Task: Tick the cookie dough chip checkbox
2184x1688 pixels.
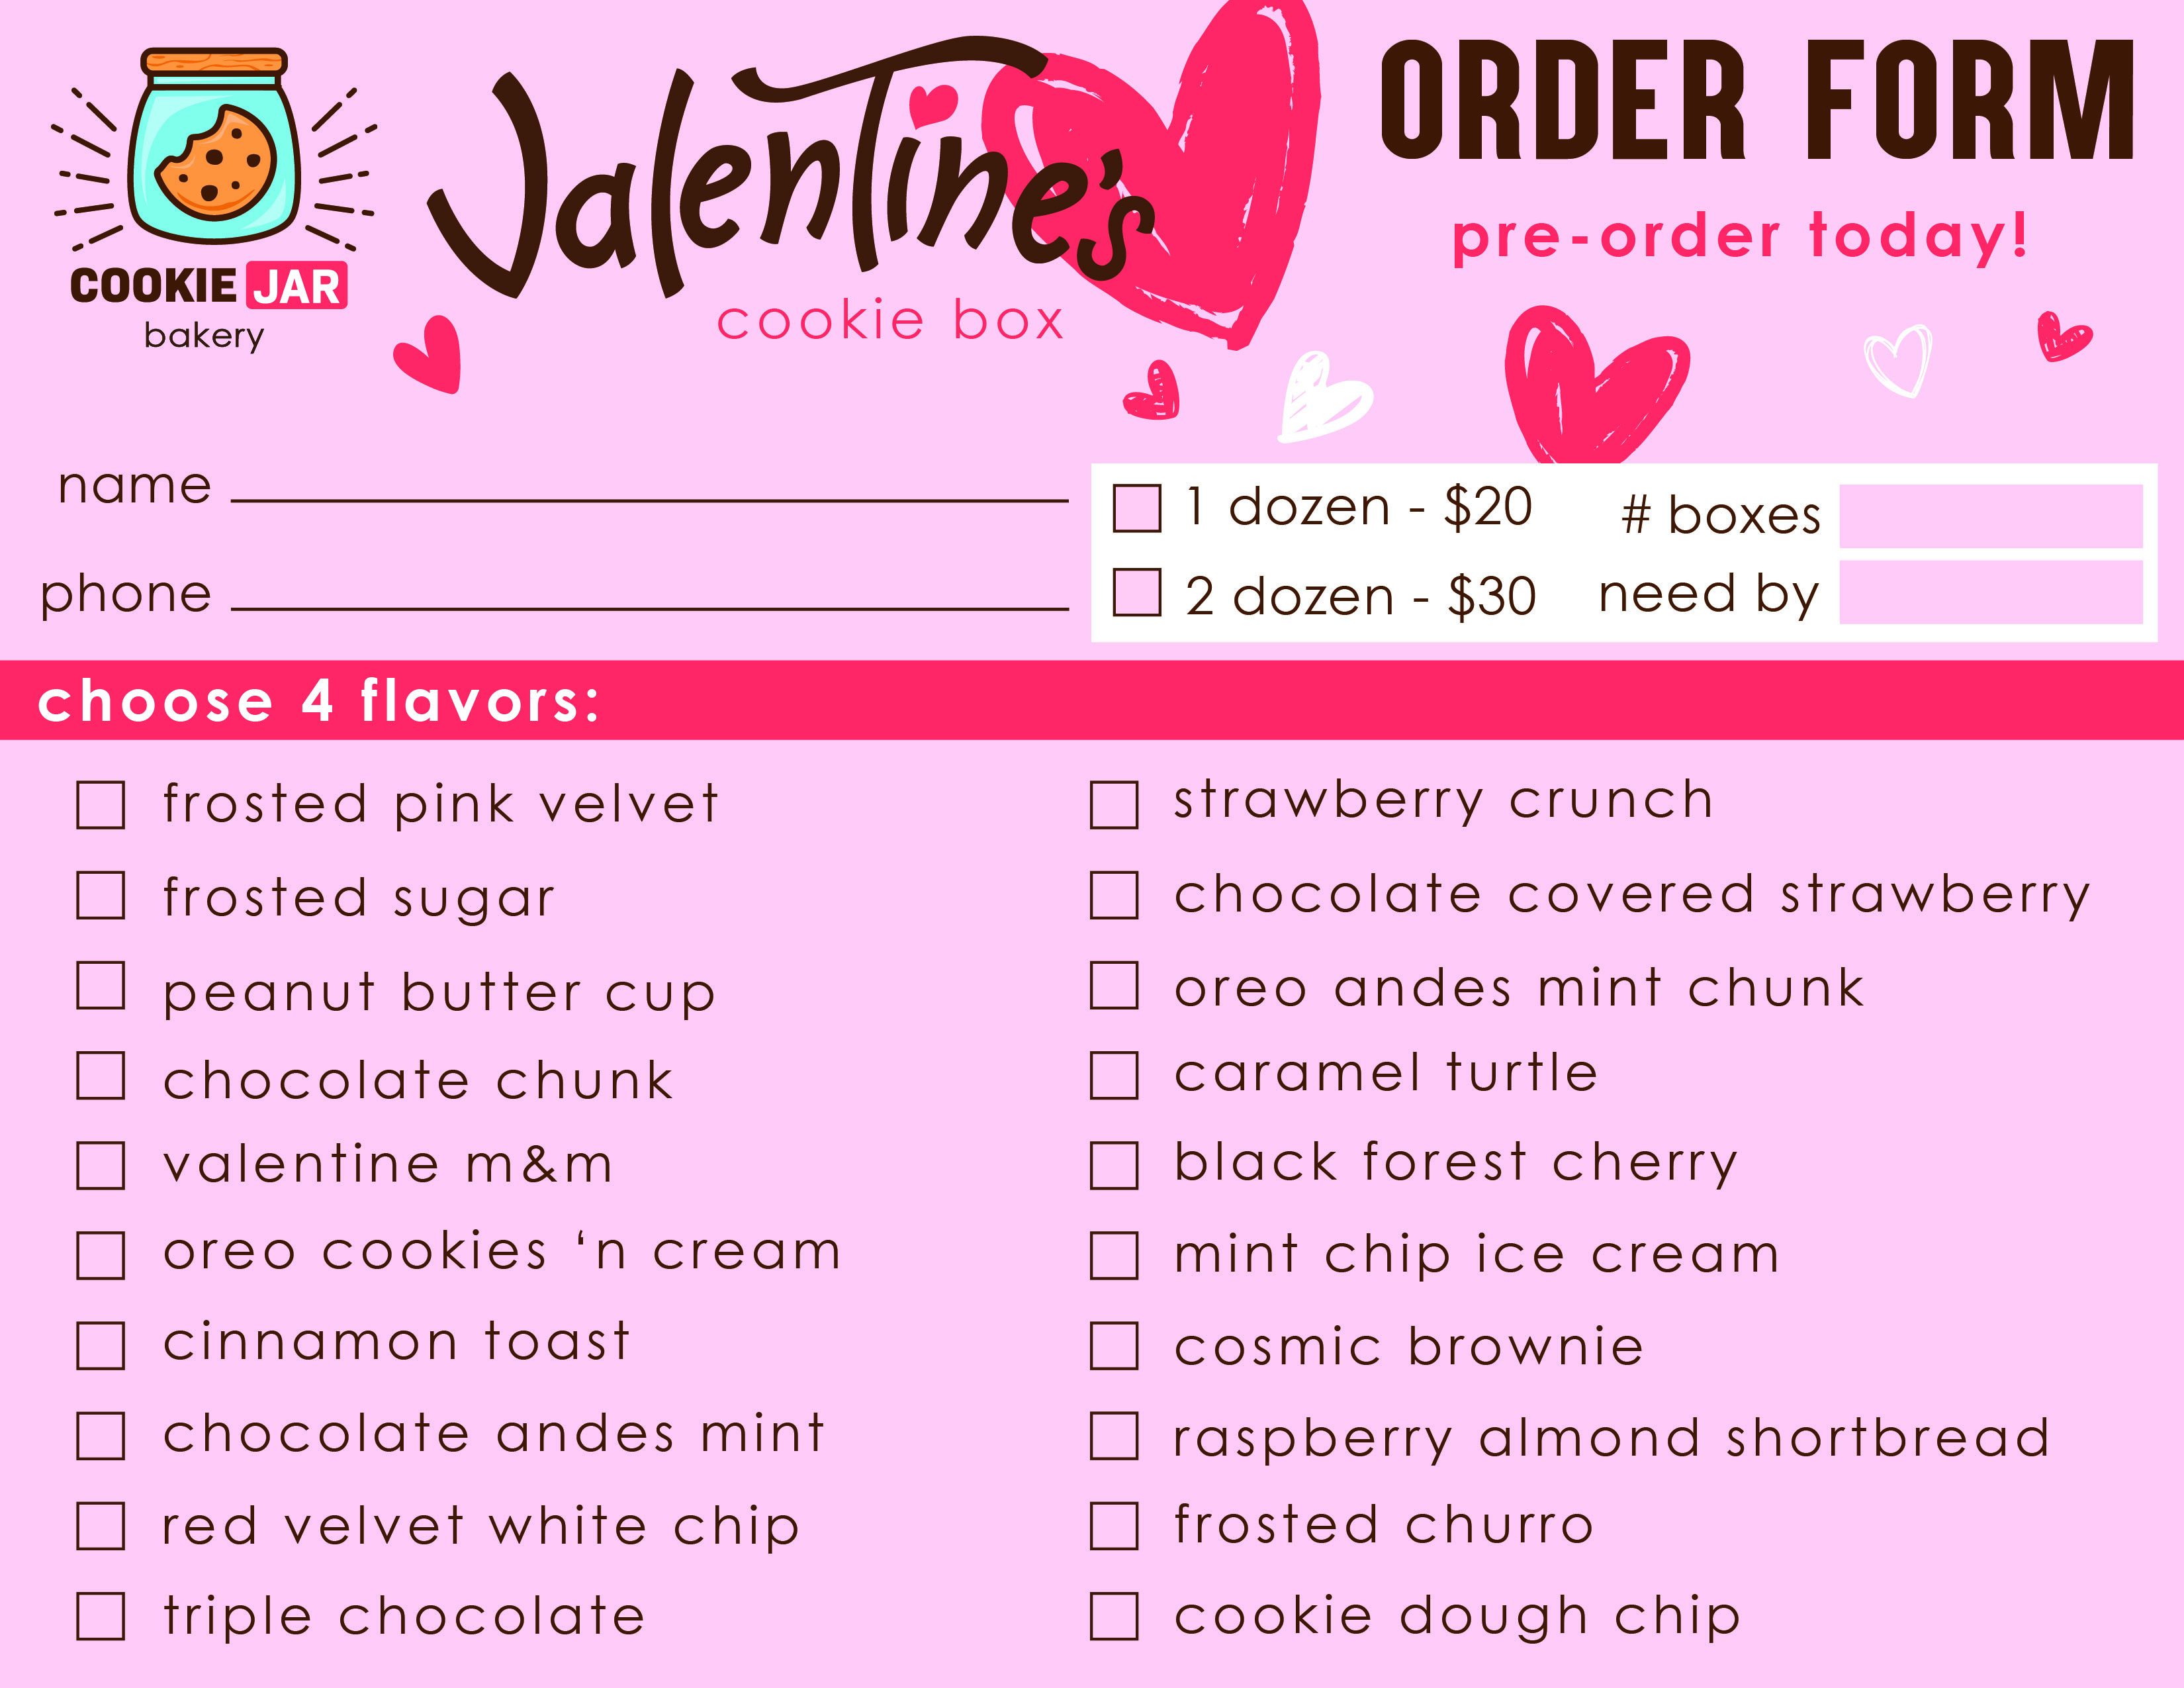Action: point(1114,1616)
